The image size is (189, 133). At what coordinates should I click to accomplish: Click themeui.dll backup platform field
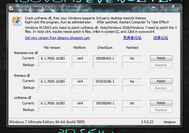click(x=80, y=88)
